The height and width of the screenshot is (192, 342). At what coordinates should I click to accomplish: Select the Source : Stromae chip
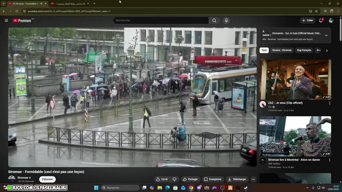pyautogui.click(x=282, y=50)
